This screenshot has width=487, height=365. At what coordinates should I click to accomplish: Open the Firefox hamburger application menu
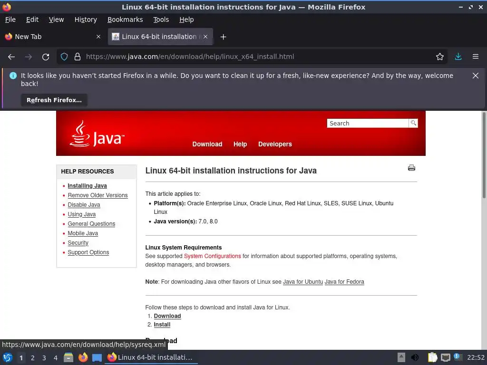(475, 57)
